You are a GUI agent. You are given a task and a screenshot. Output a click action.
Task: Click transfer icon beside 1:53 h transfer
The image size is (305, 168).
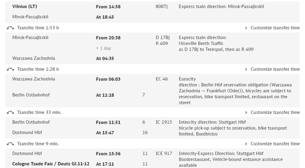coord(10,28)
